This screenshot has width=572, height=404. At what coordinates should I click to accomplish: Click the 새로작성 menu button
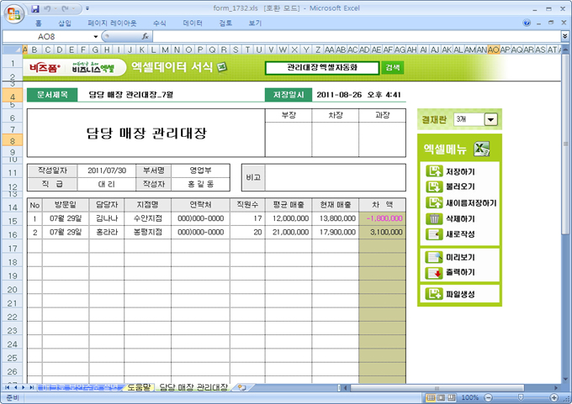451,233
